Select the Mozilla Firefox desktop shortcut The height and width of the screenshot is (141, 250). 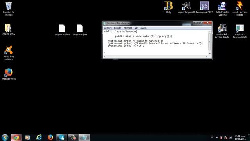click(x=9, y=74)
